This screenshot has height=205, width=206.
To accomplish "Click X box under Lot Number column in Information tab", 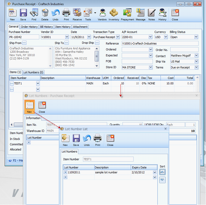I will pos(29,142).
